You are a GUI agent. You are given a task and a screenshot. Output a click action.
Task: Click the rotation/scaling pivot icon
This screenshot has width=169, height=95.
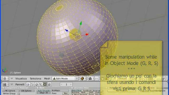click(90, 79)
